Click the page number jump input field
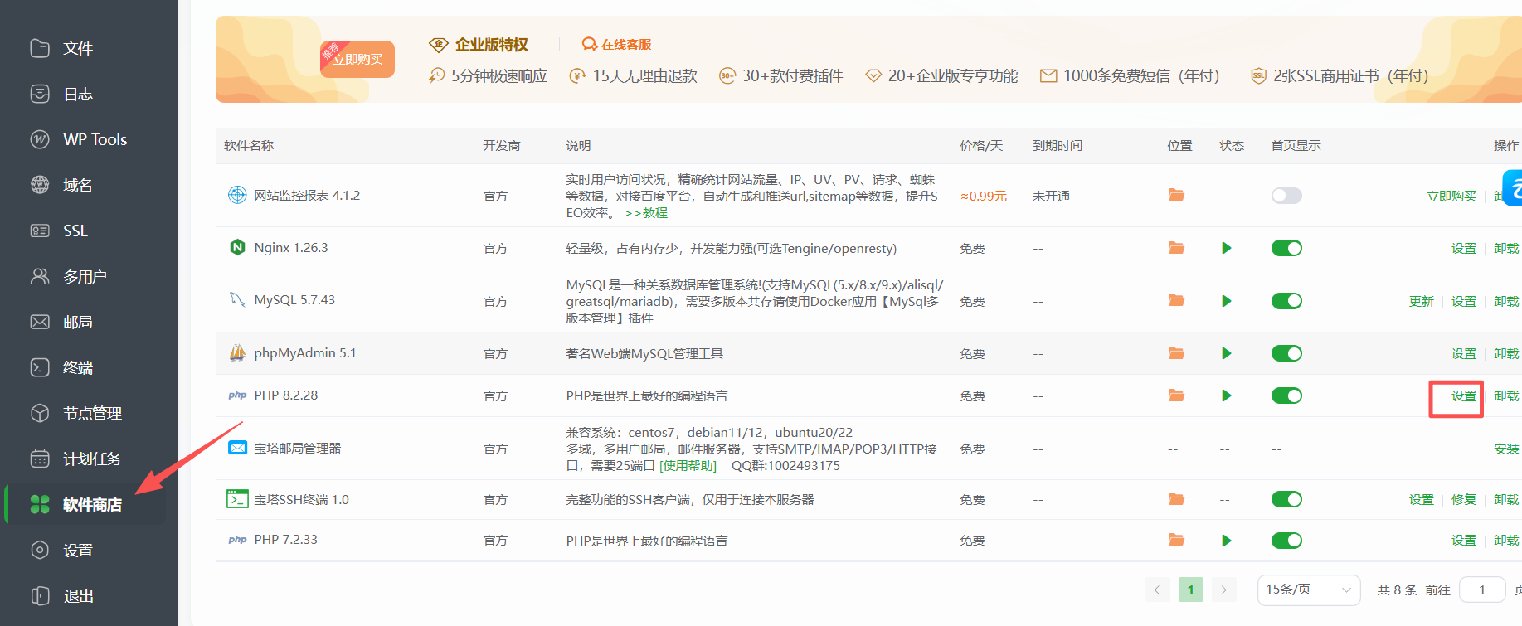Screen dimensions: 1522x626 click(1482, 590)
